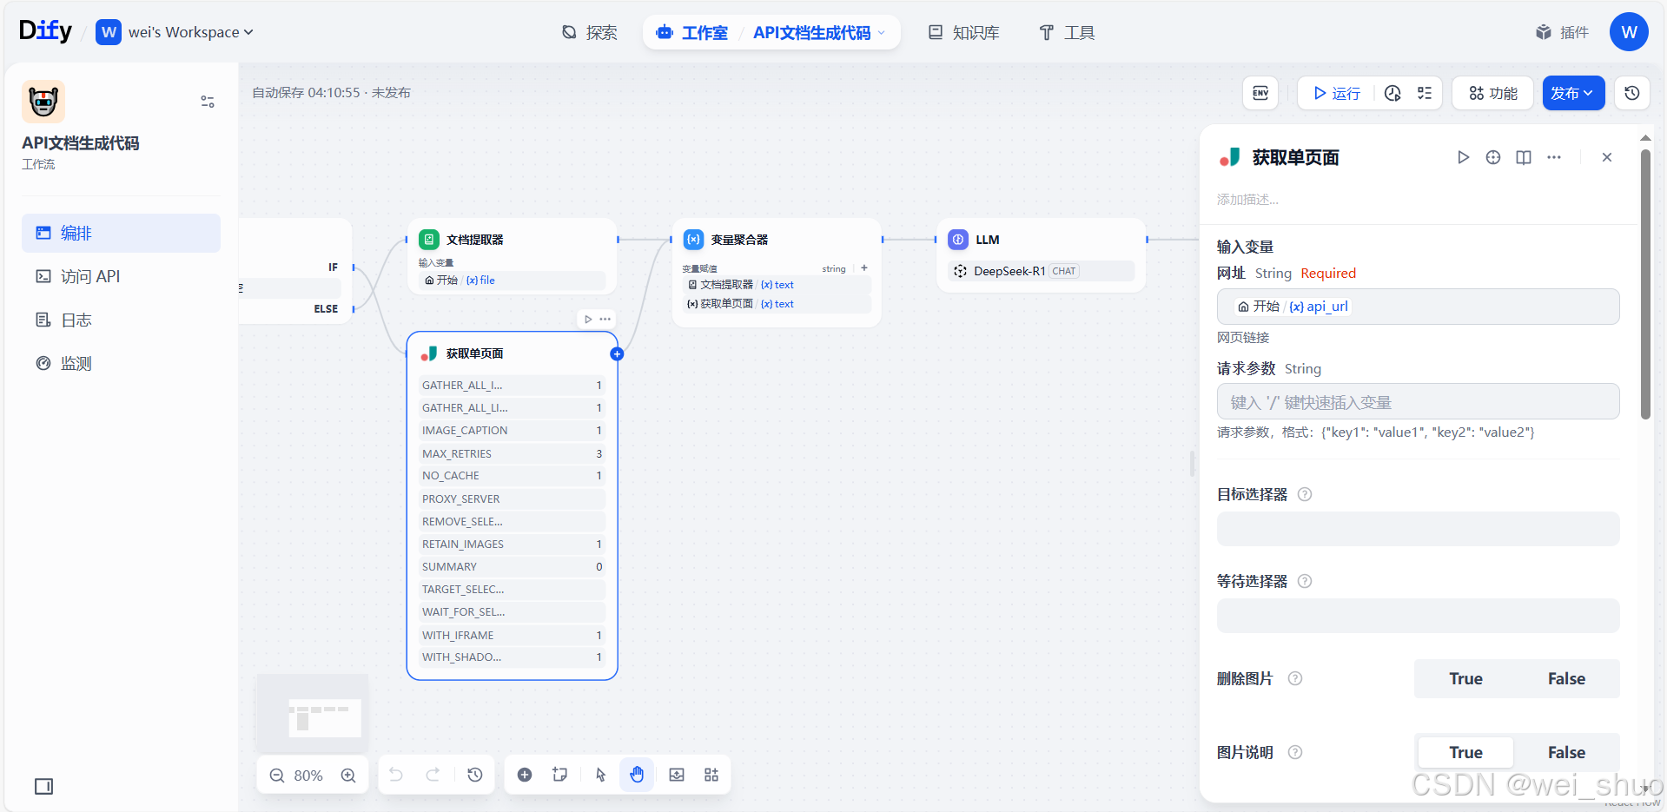1667x812 pixels.
Task: Set 删除图片 to False
Action: click(1566, 679)
